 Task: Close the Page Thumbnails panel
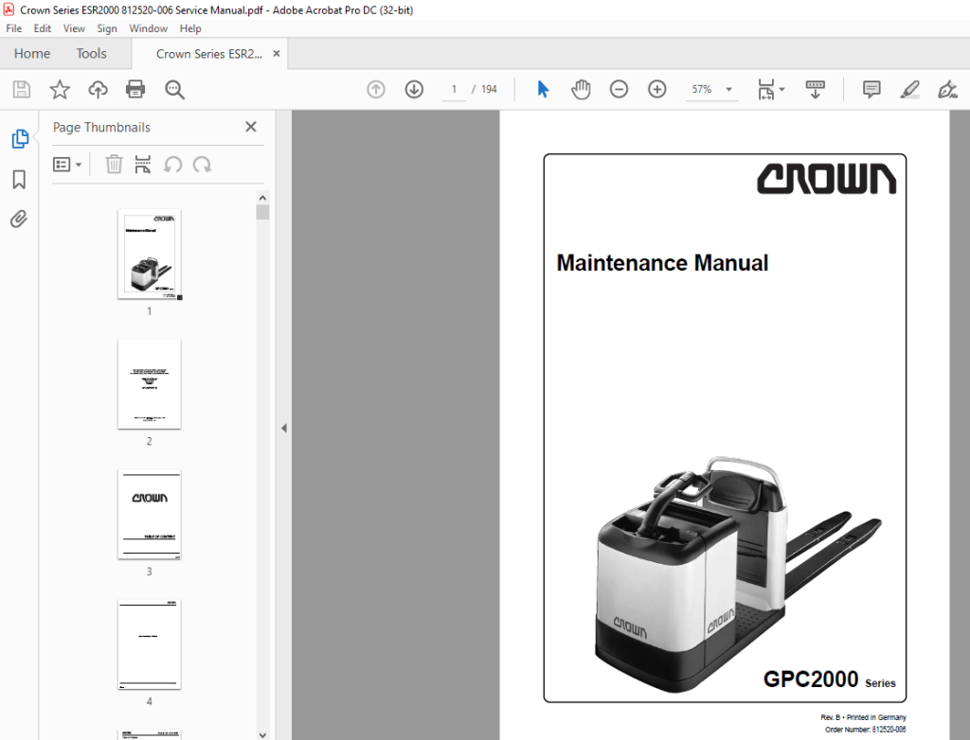coord(250,127)
